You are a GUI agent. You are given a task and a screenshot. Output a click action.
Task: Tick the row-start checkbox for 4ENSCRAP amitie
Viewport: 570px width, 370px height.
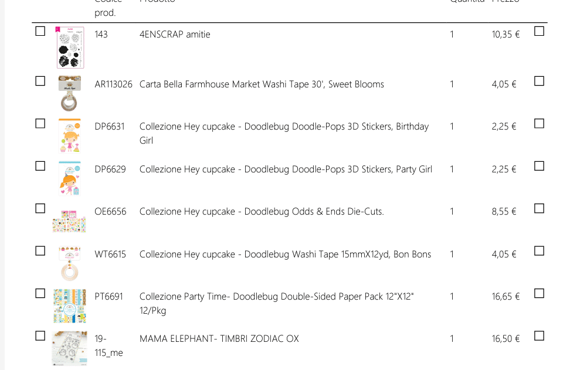point(40,31)
